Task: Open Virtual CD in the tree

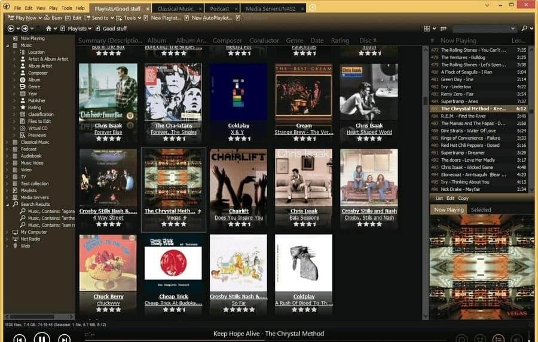Action: pos(33,128)
